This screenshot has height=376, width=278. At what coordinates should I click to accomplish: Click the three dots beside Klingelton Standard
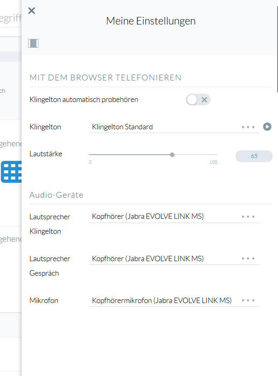click(x=248, y=127)
